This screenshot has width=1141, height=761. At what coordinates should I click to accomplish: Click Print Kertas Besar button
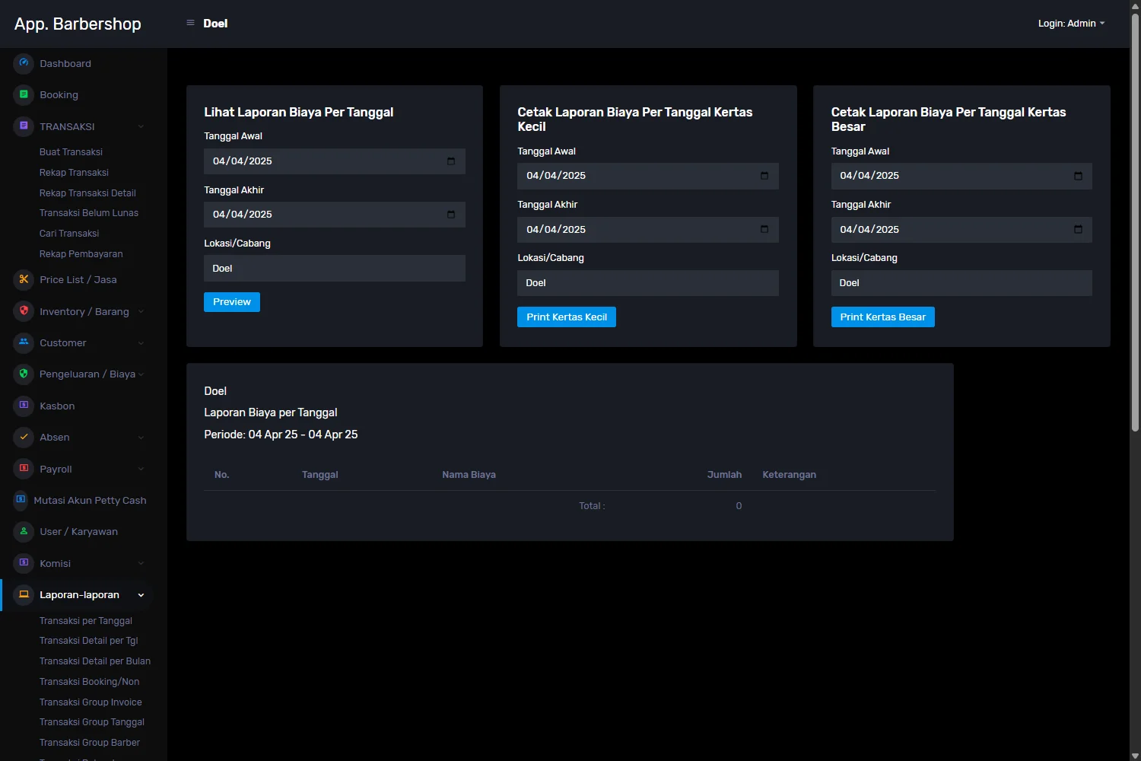pyautogui.click(x=883, y=317)
